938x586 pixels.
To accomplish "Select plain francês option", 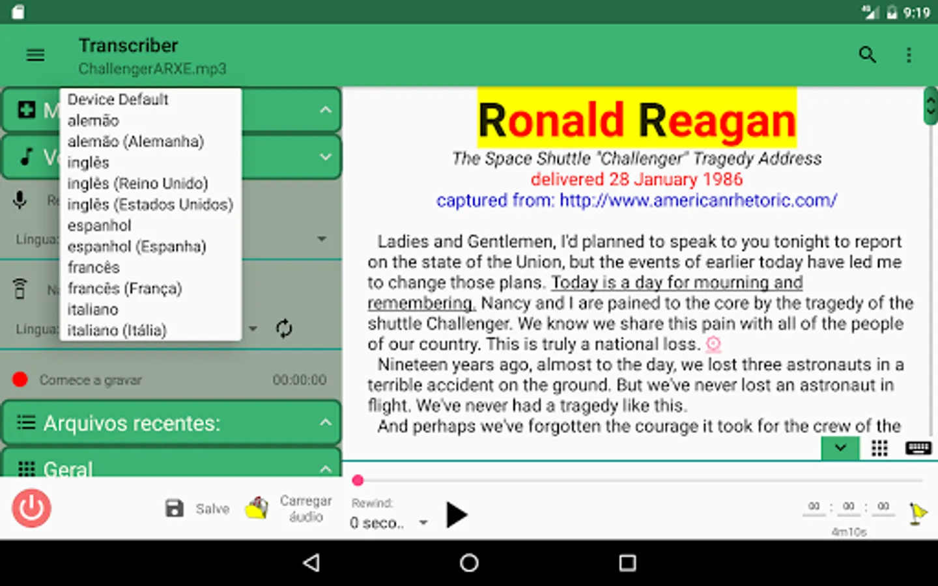I will pyautogui.click(x=150, y=268).
